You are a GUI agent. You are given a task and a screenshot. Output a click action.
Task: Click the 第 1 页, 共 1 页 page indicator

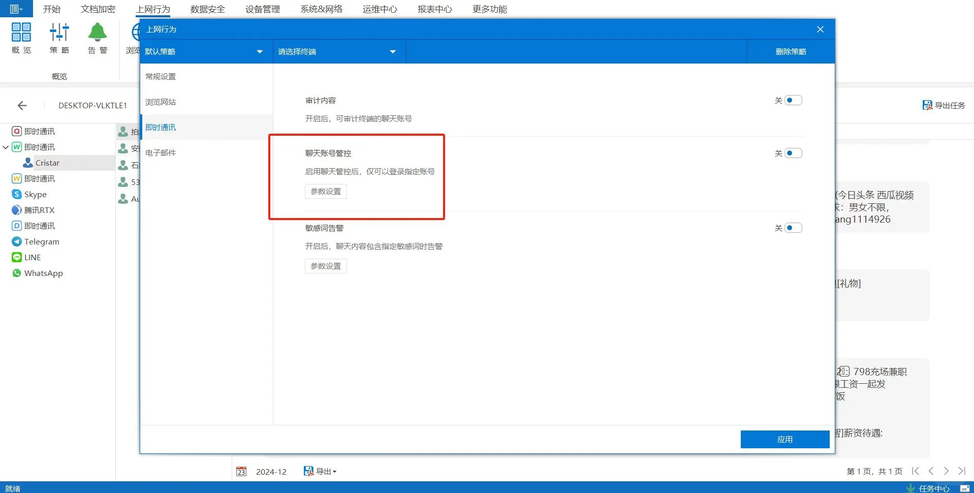874,471
